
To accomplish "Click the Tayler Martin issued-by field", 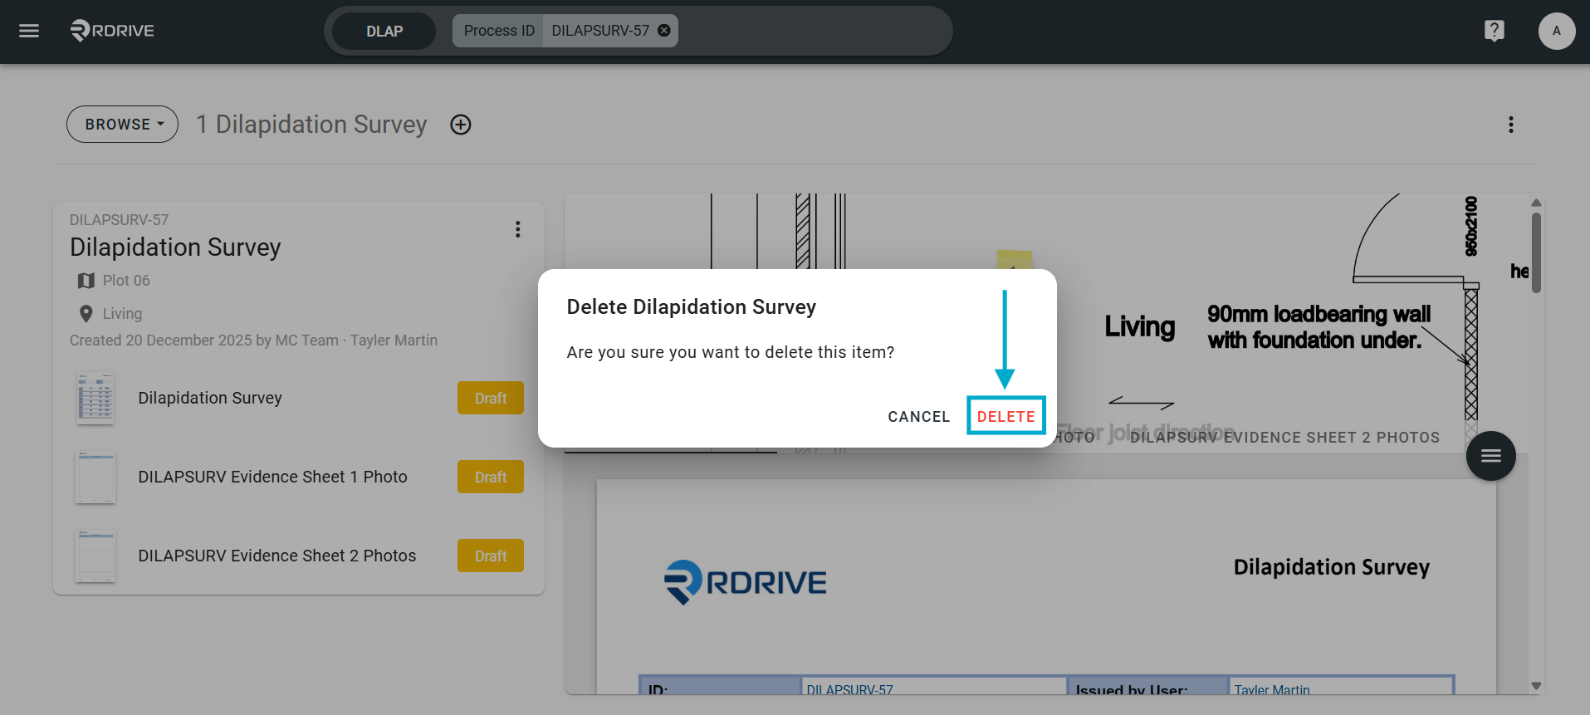I will pos(1341,687).
